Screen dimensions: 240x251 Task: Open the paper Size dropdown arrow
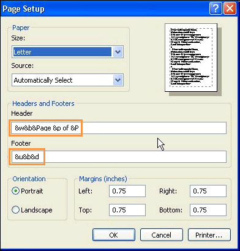click(118, 52)
